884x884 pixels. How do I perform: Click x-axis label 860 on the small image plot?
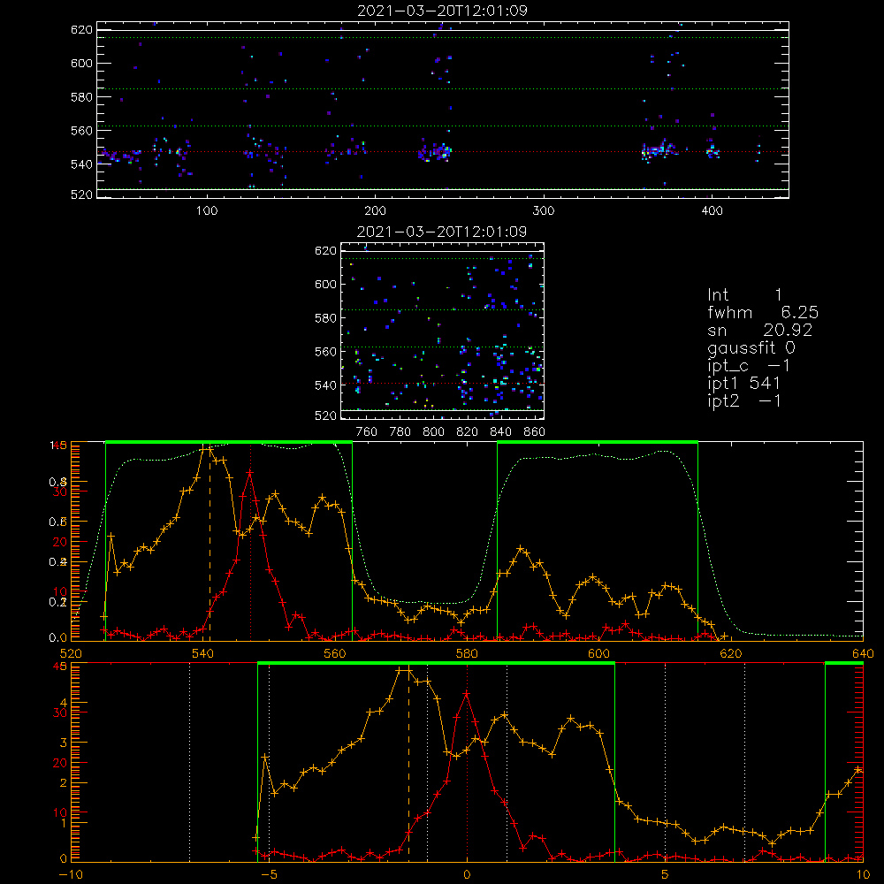pyautogui.click(x=535, y=432)
